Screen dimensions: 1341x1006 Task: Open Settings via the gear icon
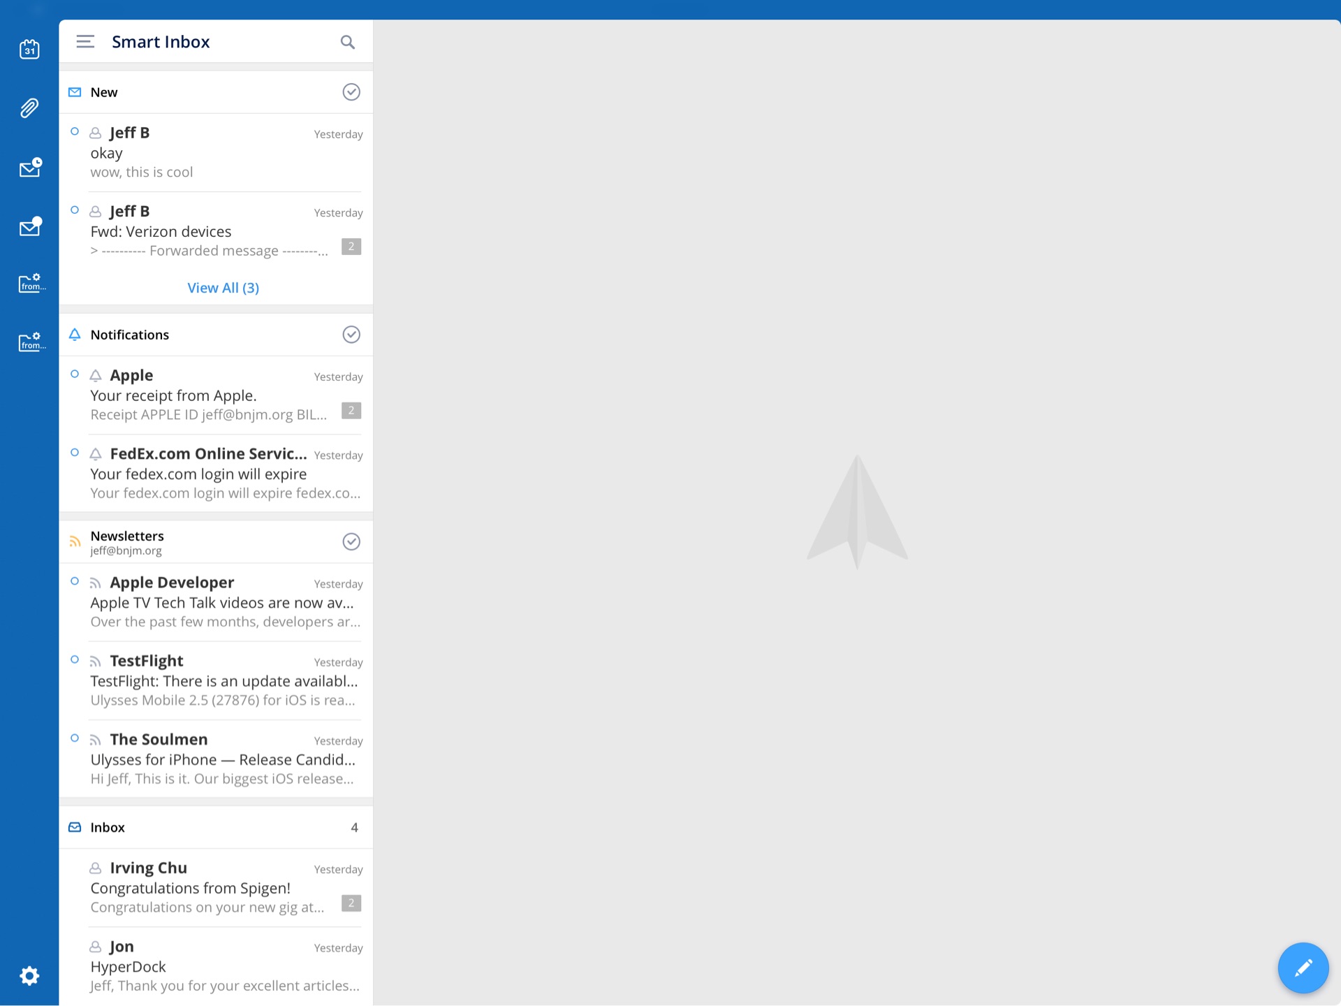29,976
